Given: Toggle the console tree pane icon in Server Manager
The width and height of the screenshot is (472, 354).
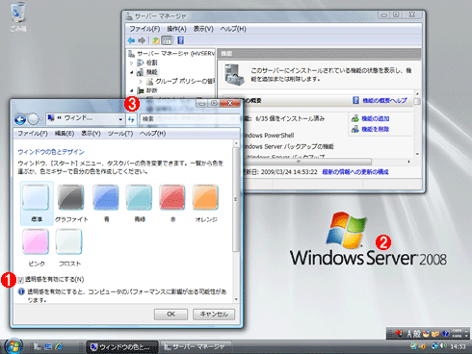Looking at the screenshot, I should [167, 40].
